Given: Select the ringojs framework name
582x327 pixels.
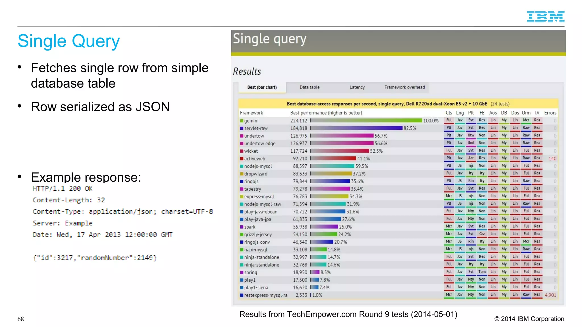Looking at the screenshot, I should click(x=251, y=181).
